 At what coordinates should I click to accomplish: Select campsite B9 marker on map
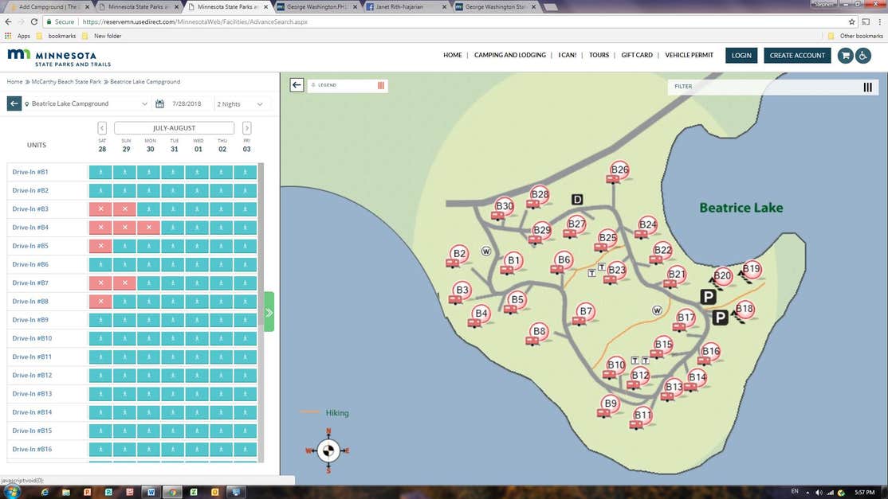click(611, 404)
